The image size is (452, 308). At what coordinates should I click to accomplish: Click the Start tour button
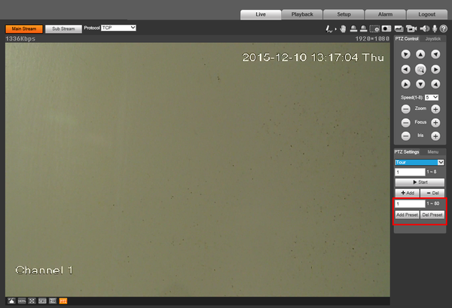pos(420,182)
